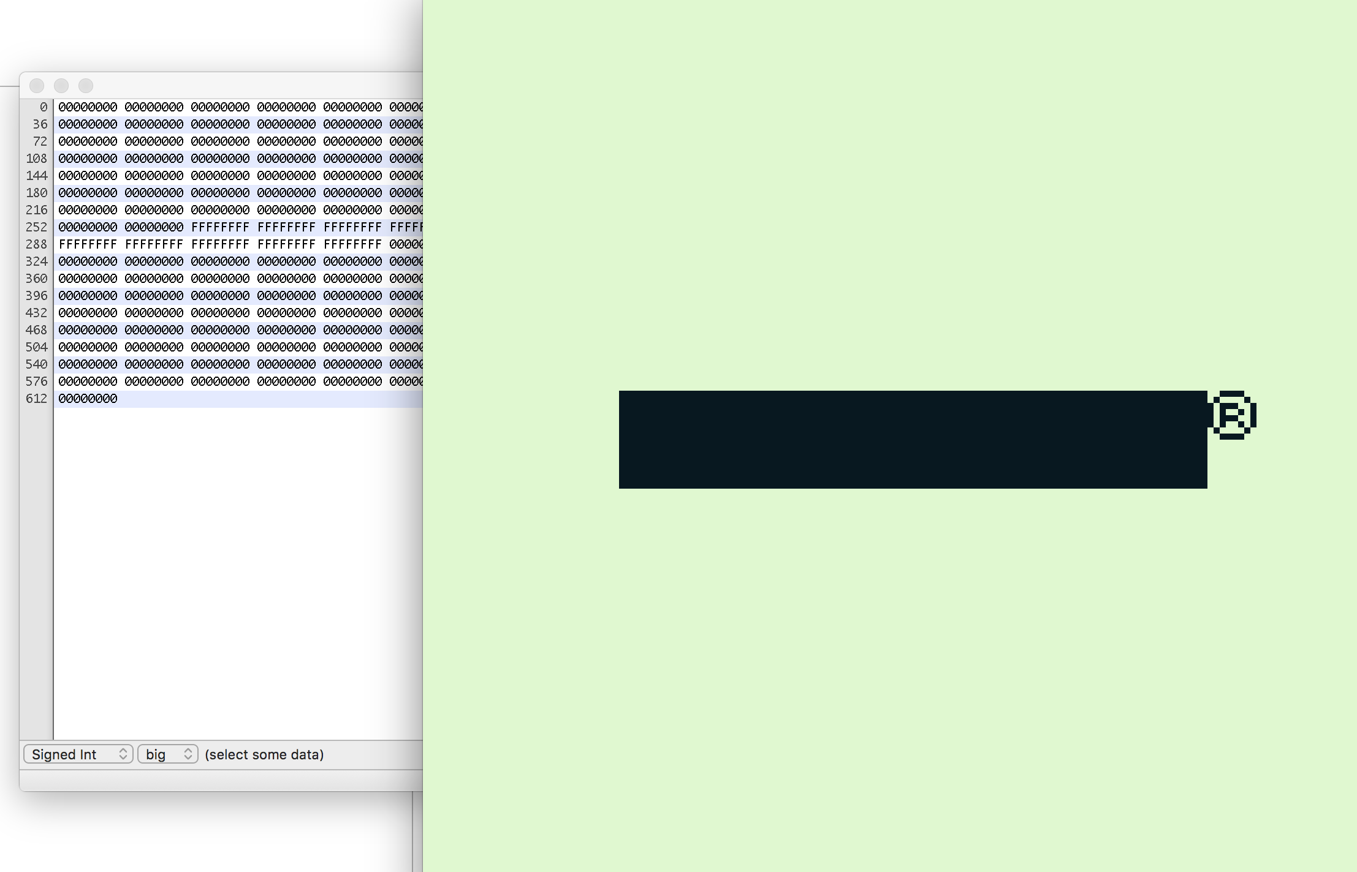
Task: Click the registered trademark pixel icon
Action: click(1232, 415)
